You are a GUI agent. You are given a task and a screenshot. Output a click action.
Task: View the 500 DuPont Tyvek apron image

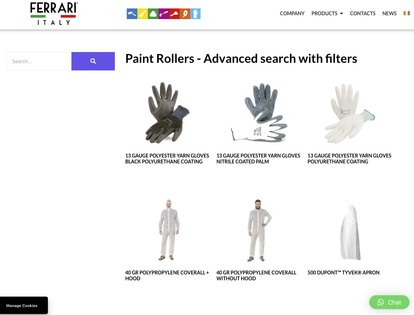pos(350,230)
